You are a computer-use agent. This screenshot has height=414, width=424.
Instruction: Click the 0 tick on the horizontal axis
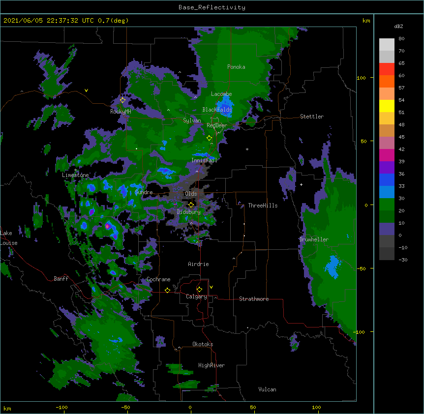190,407
